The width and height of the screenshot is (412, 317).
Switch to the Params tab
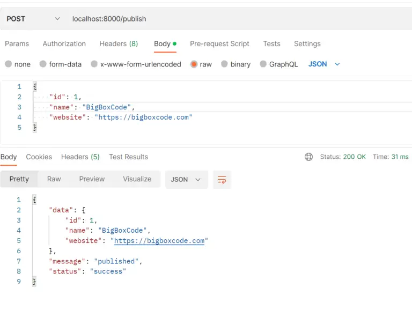point(17,43)
